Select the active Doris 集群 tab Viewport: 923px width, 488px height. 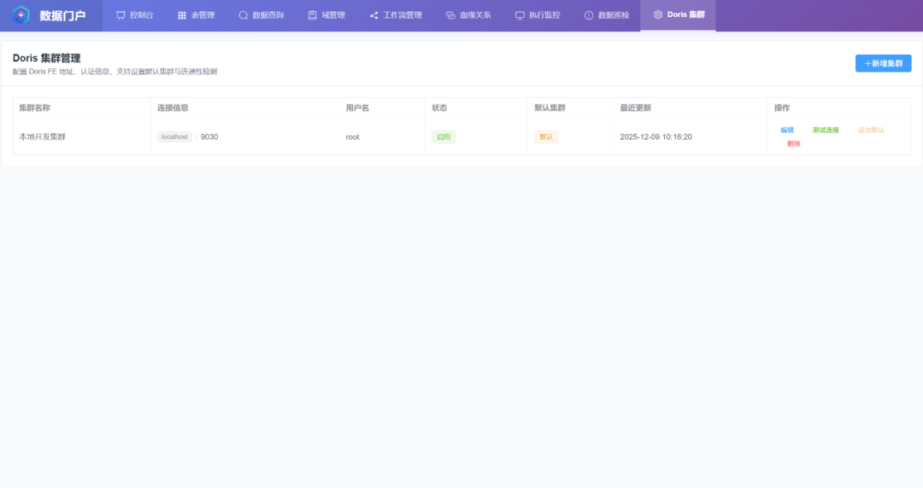[678, 15]
